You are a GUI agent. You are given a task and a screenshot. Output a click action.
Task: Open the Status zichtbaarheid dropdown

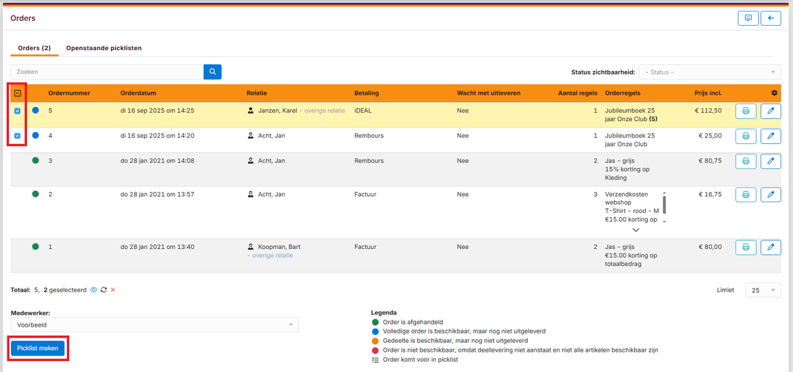click(710, 72)
